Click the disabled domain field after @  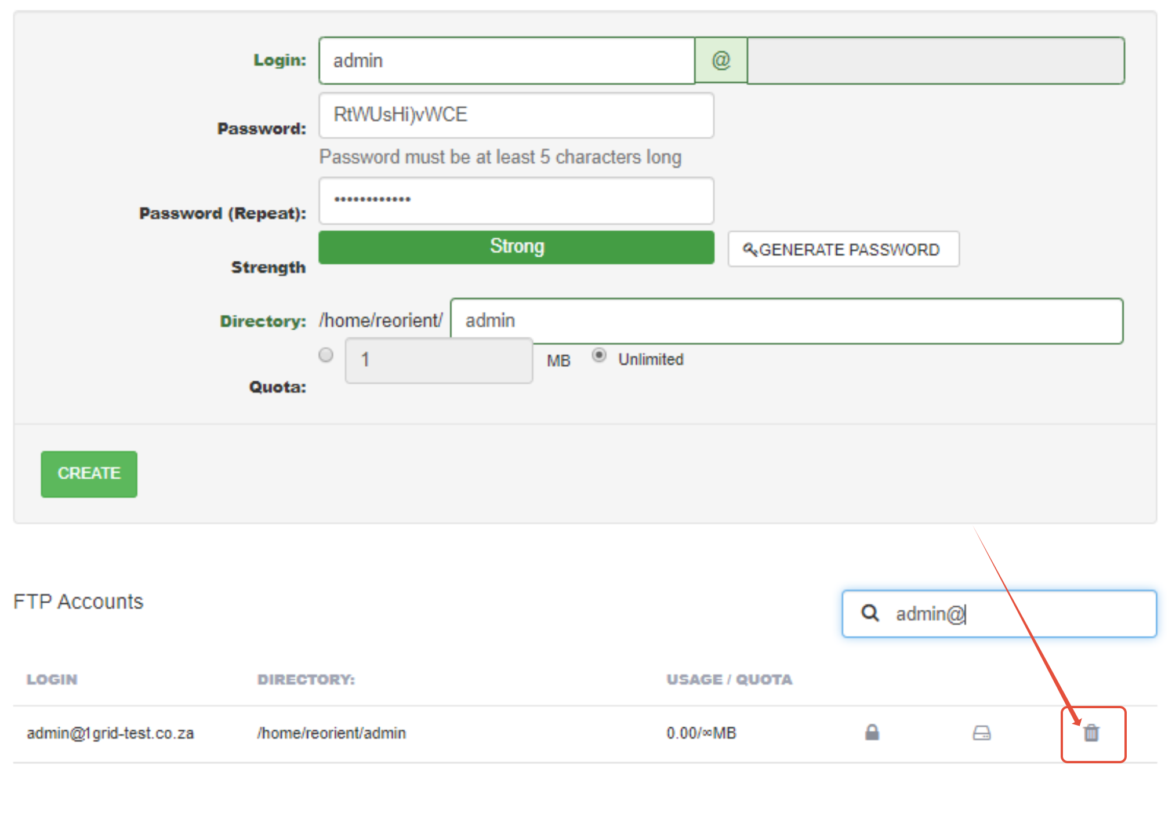[935, 60]
